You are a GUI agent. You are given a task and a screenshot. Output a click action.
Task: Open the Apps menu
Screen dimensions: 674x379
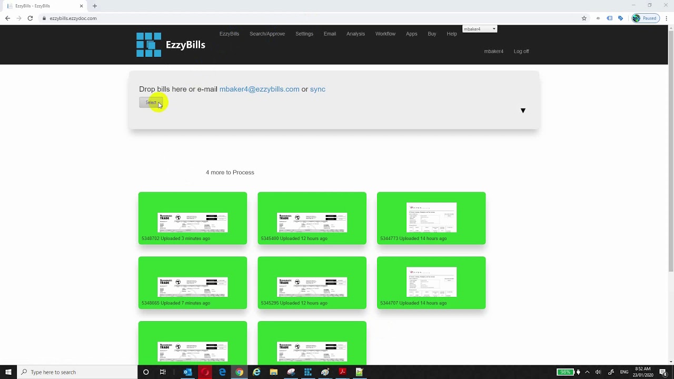click(x=412, y=34)
